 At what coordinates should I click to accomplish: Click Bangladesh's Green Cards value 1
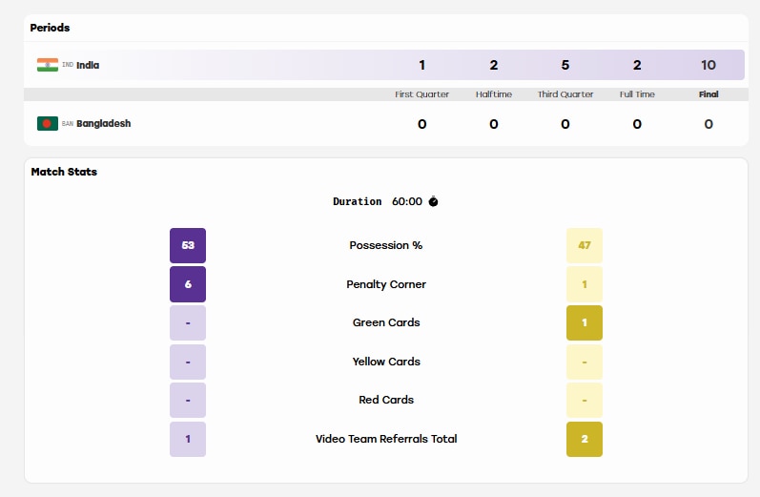click(x=585, y=322)
